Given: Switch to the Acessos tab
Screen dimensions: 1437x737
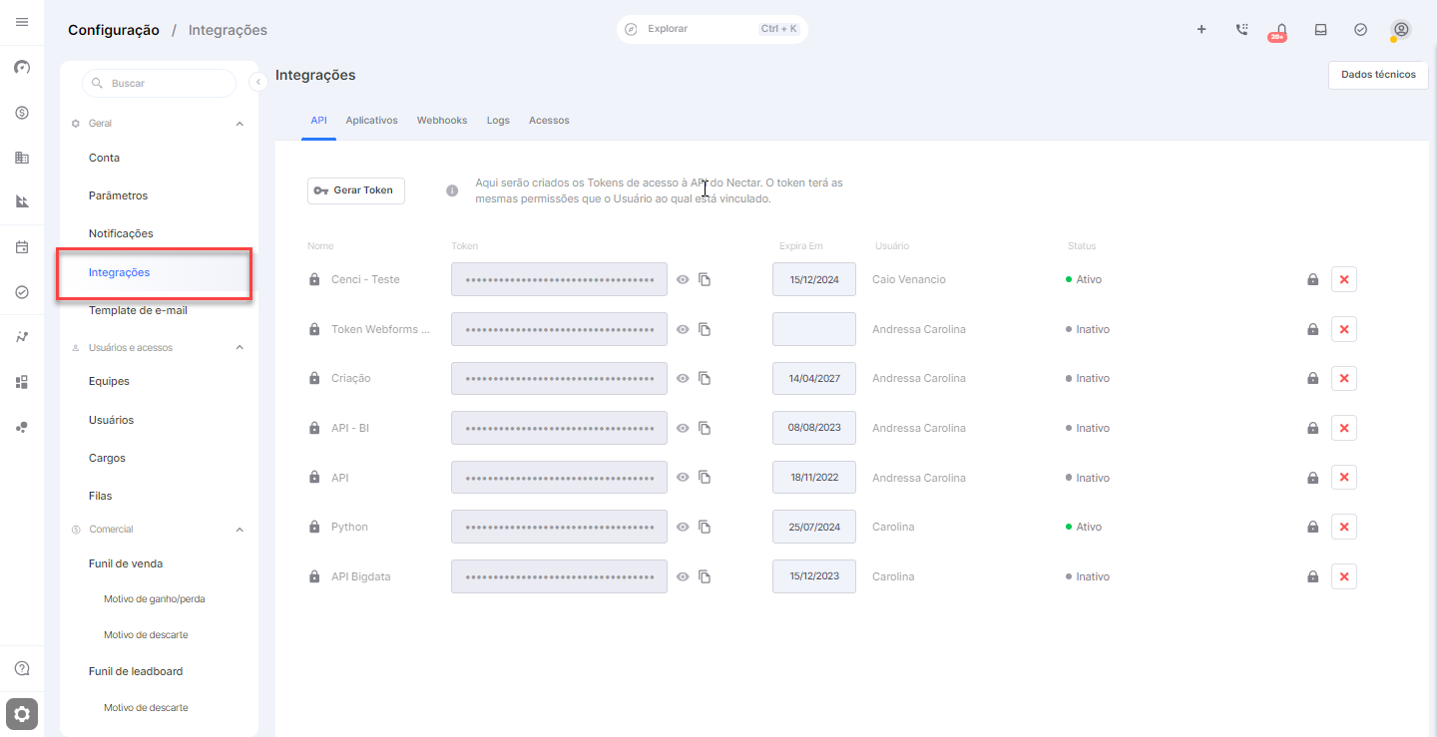Looking at the screenshot, I should tap(549, 121).
